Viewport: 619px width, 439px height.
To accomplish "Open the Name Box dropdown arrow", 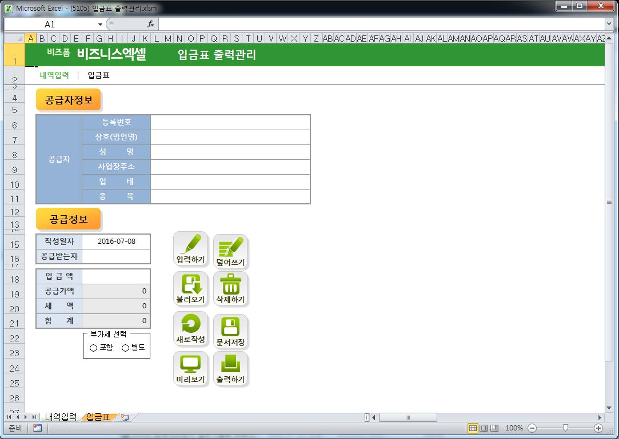I will (x=100, y=25).
